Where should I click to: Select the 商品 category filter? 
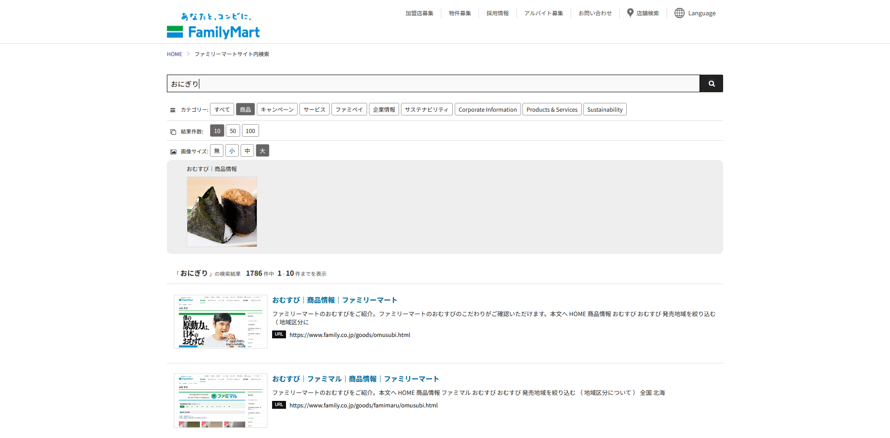point(245,109)
